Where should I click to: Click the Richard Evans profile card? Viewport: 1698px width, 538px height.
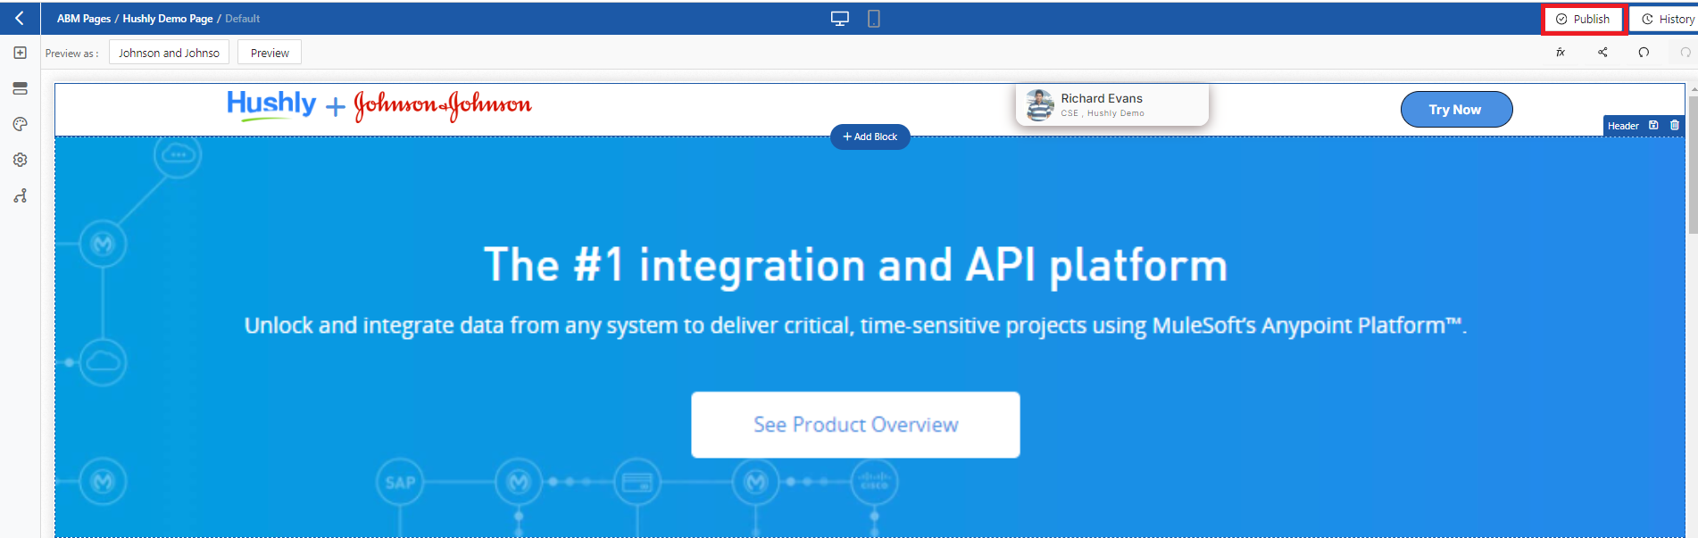pyautogui.click(x=1112, y=105)
